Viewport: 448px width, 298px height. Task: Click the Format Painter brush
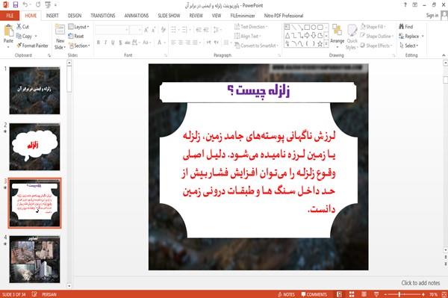click(19, 46)
